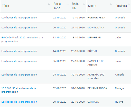Click the Provincia column header text

(121, 6)
